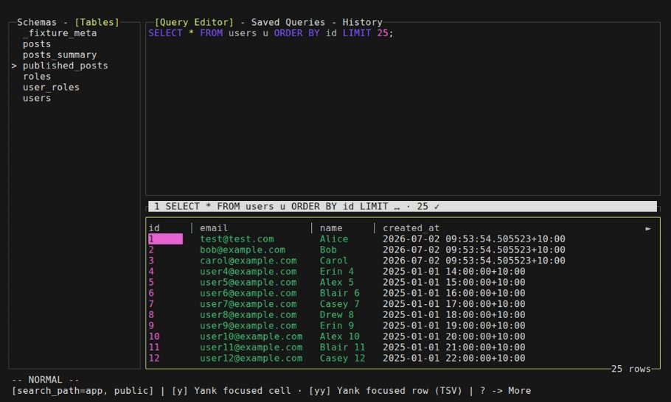Click the 25 rows count label

point(630,369)
